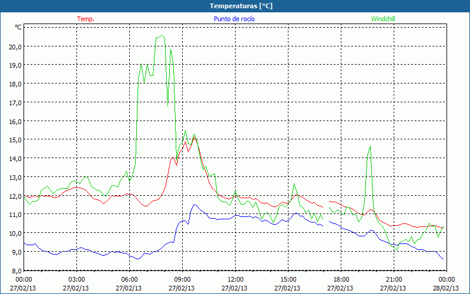Click the 21:00 time axis label
The height and width of the screenshot is (294, 470).
pyautogui.click(x=394, y=280)
